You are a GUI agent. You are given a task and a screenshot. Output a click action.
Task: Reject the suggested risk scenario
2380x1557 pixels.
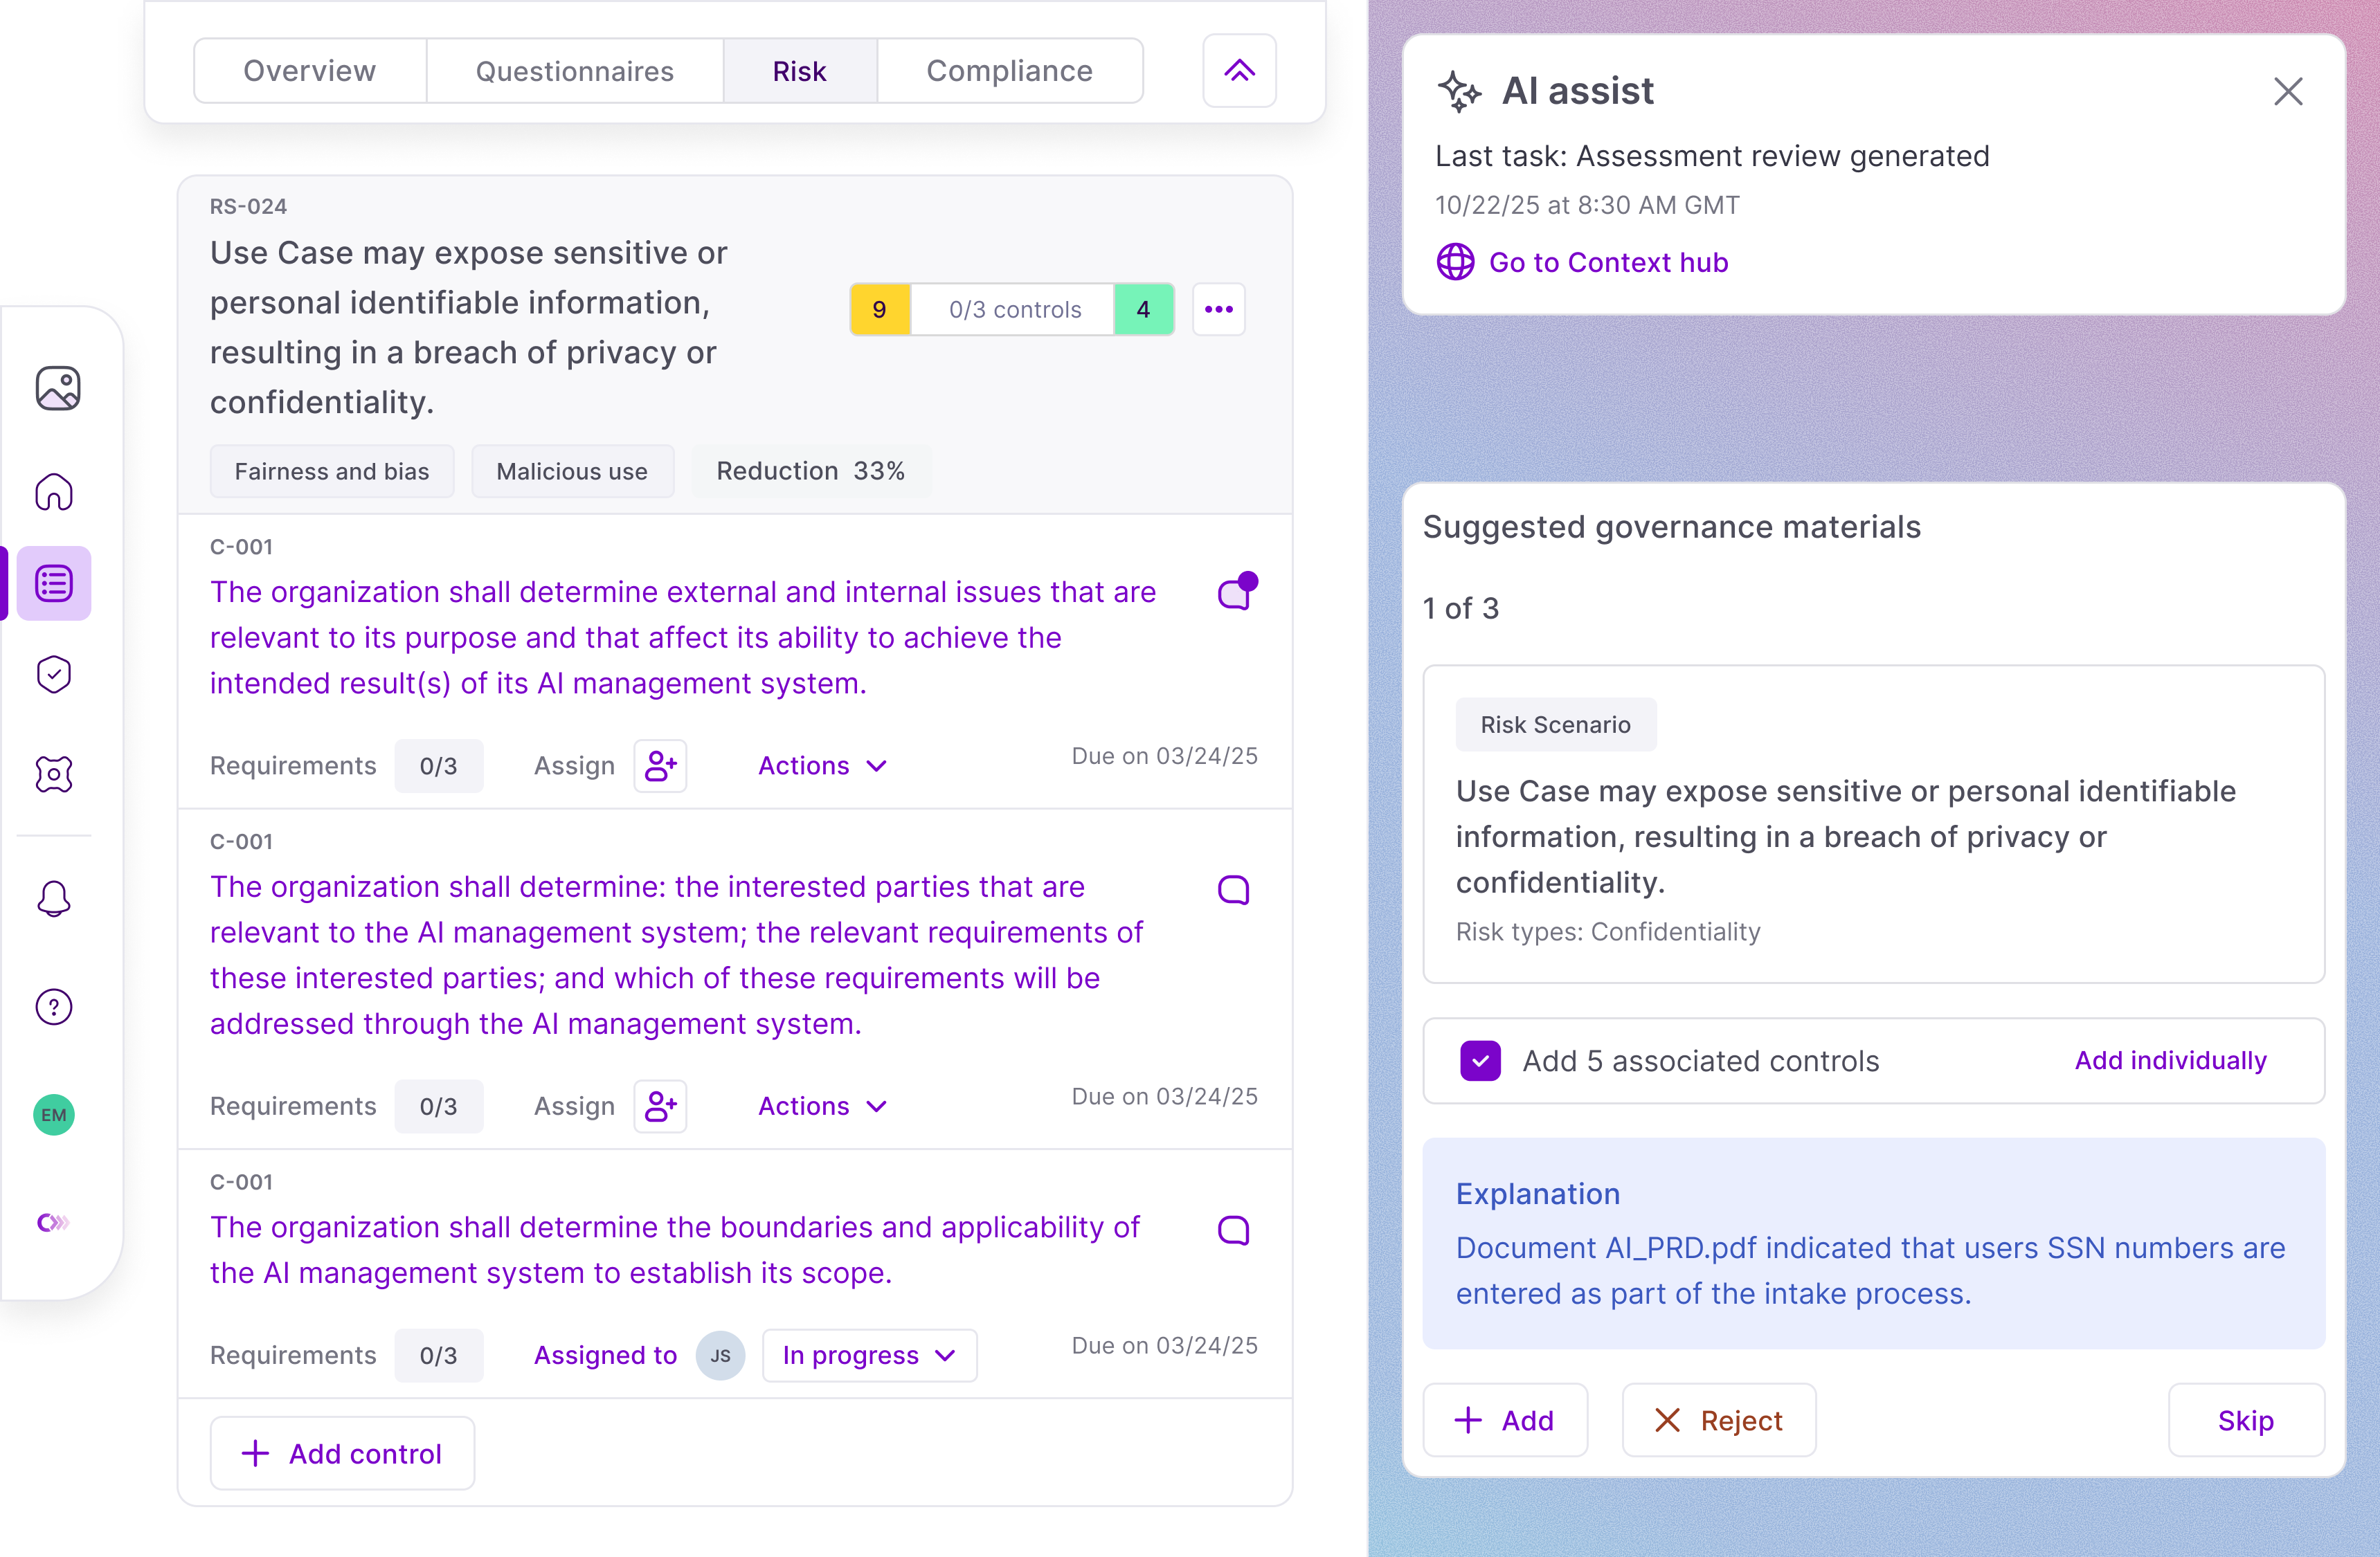[x=1718, y=1420]
